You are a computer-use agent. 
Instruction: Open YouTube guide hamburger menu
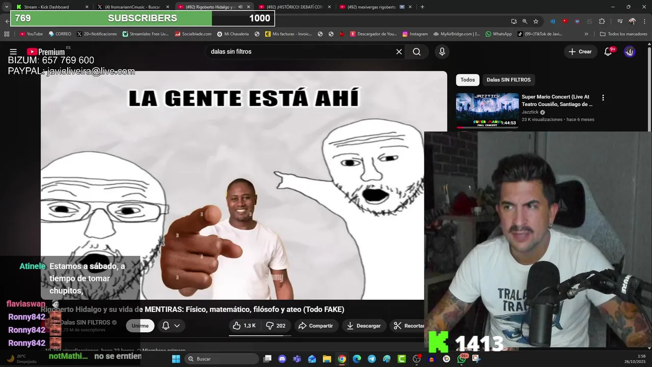13,51
